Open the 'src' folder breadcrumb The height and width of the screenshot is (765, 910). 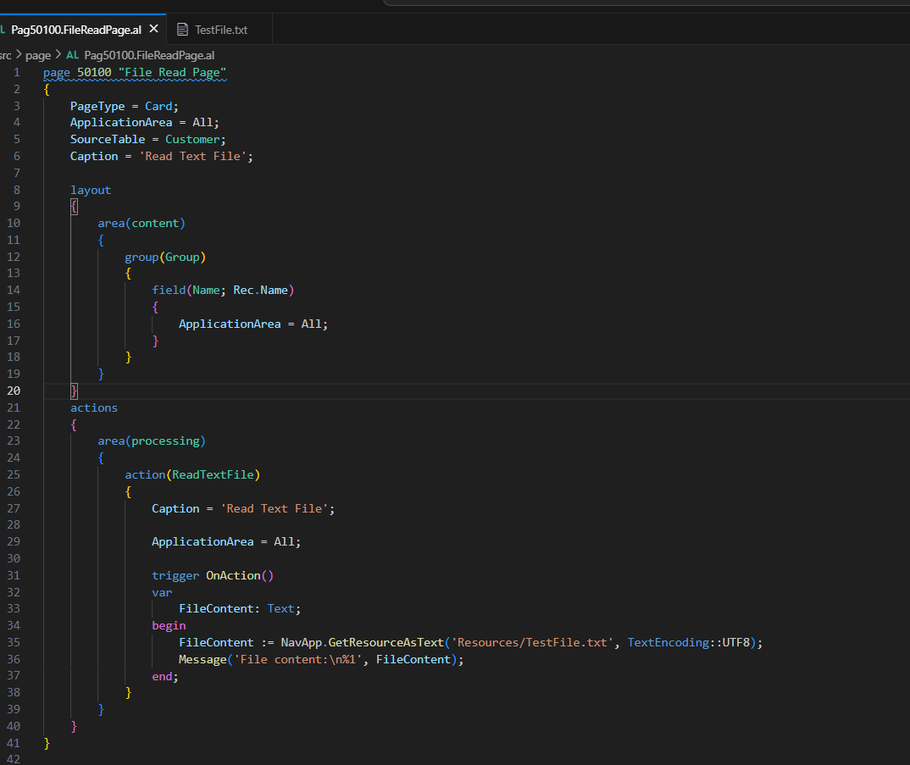click(5, 55)
